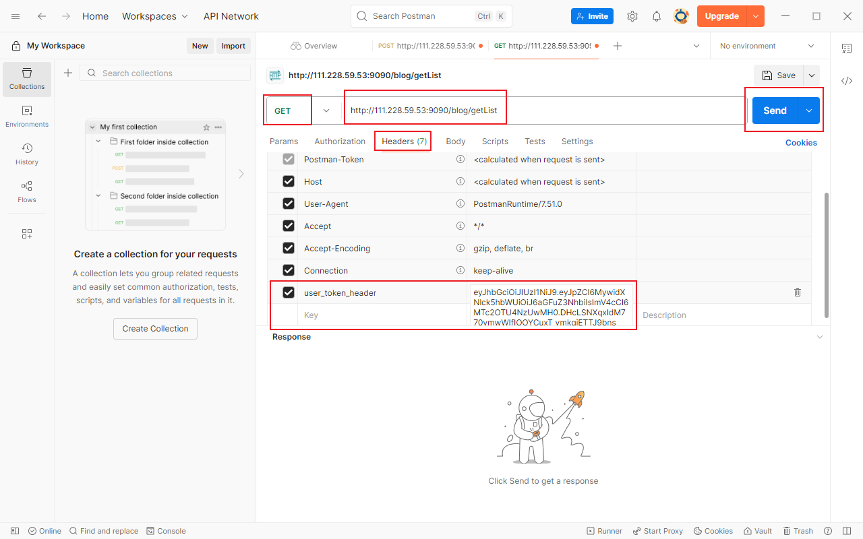
Task: Show info for the Accept-Encoding header
Action: pyautogui.click(x=460, y=249)
